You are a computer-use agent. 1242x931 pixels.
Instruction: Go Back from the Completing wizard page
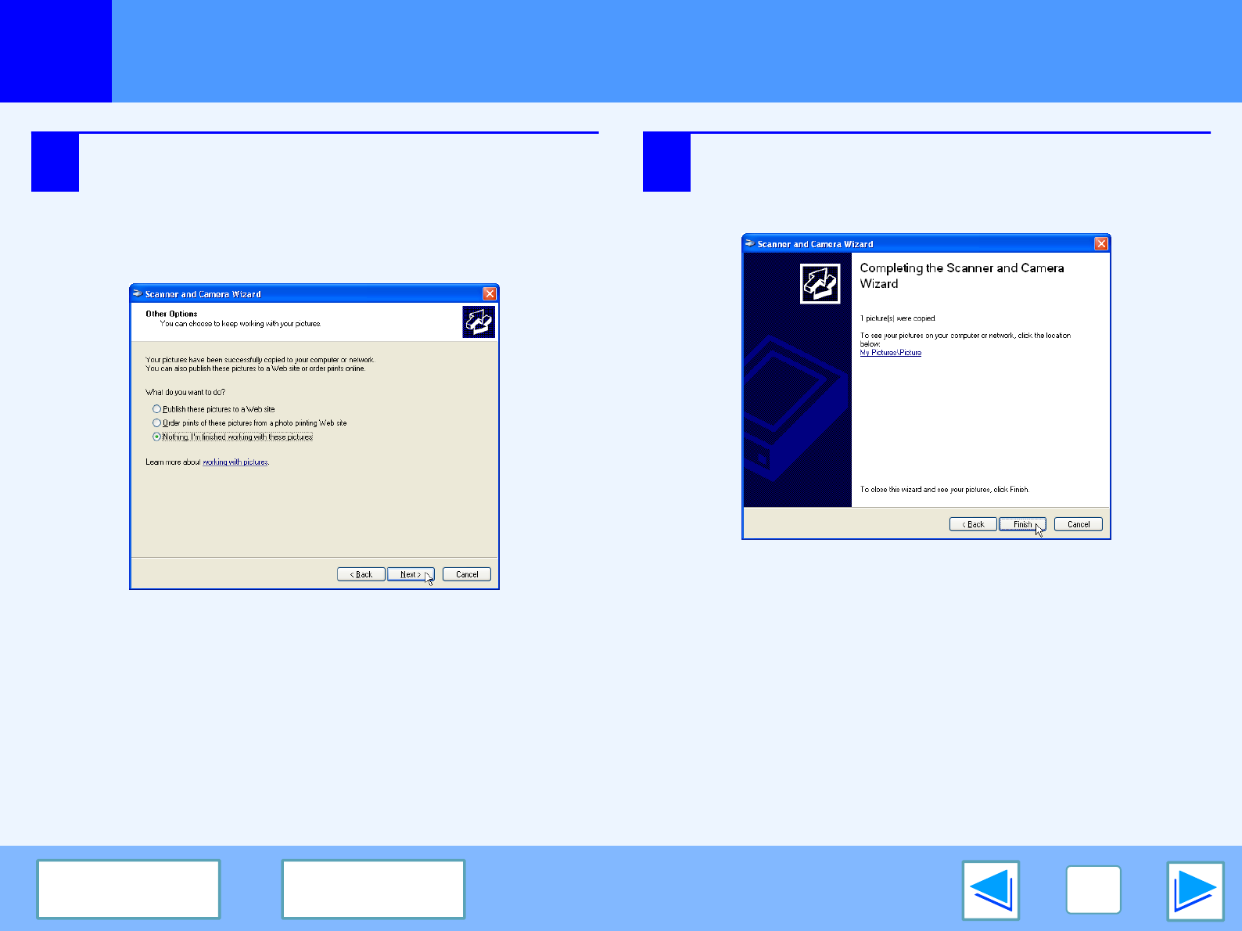point(972,524)
